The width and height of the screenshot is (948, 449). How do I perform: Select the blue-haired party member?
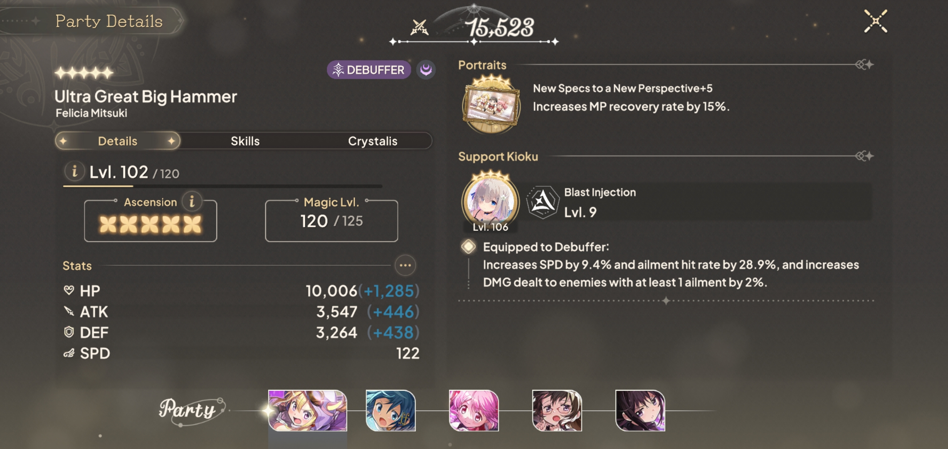point(390,410)
